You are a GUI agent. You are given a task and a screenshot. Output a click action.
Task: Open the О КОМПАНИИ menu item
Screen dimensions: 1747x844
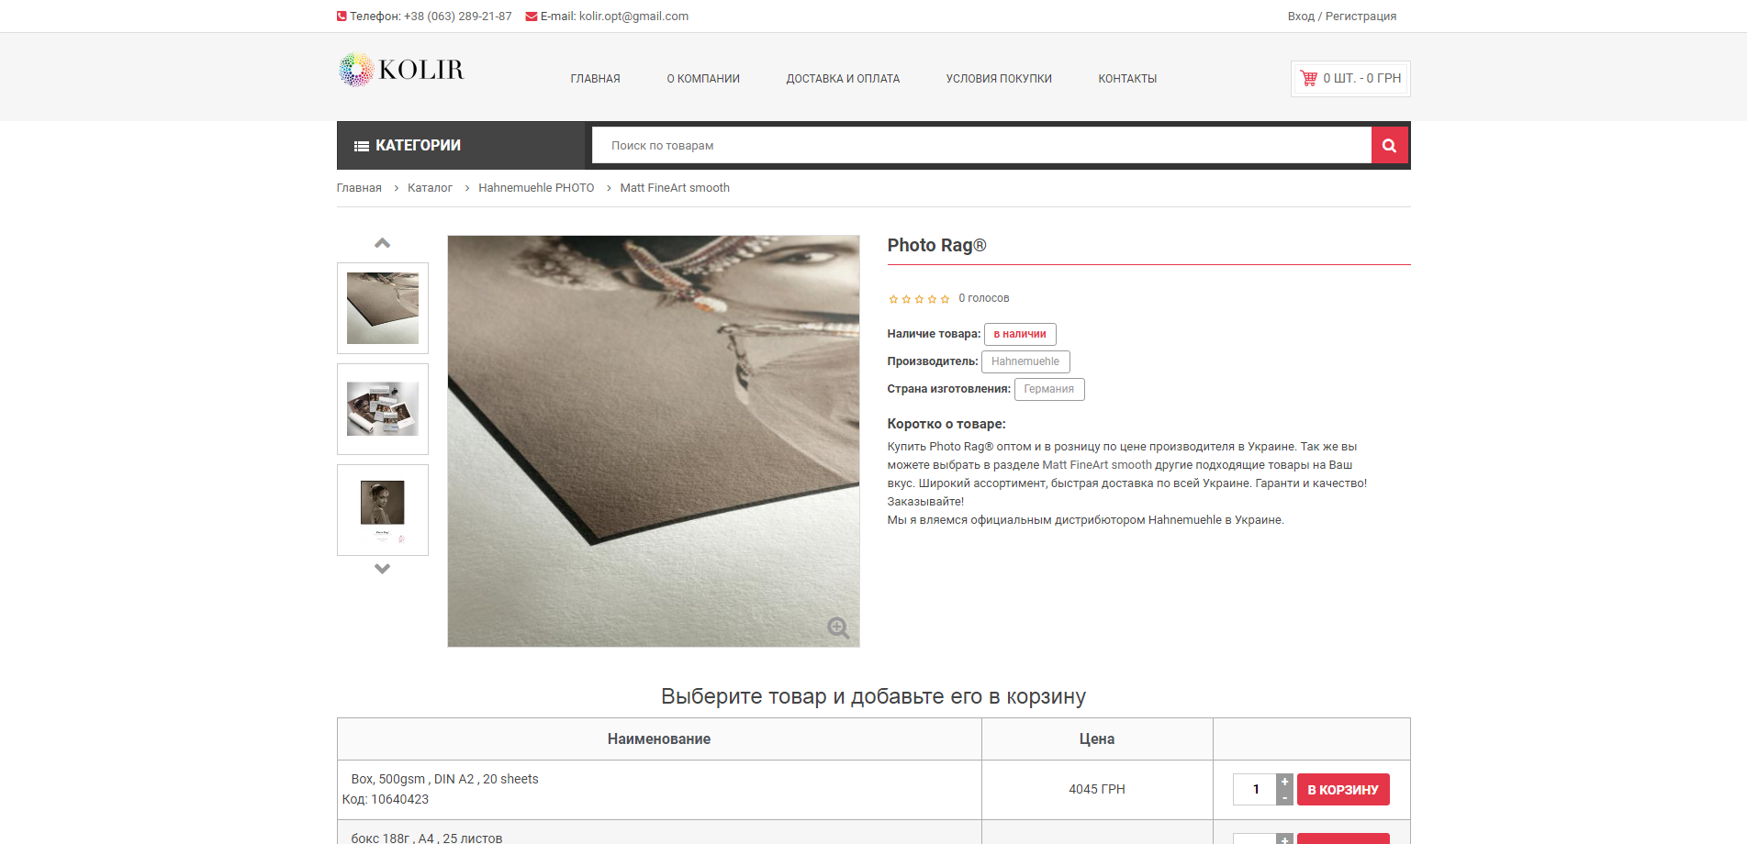pyautogui.click(x=702, y=79)
